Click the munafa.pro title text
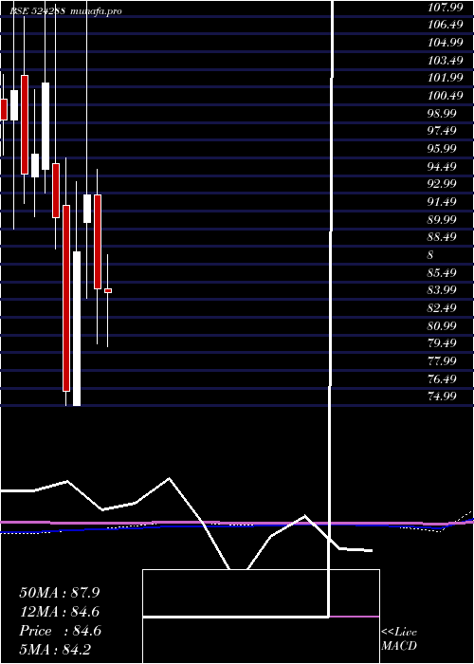Viewport: 474px width, 664px height. (x=96, y=10)
